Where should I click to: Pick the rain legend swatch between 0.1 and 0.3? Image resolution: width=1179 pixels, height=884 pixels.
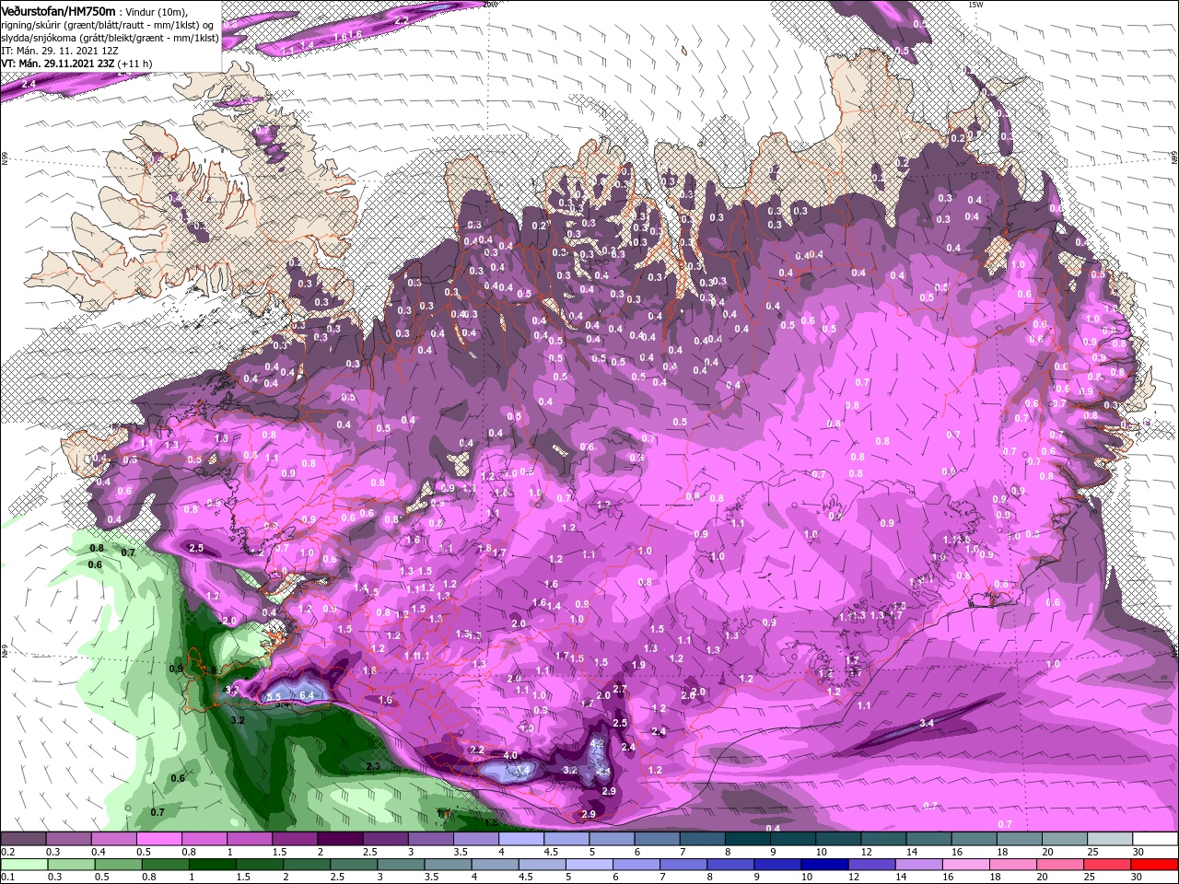23,864
